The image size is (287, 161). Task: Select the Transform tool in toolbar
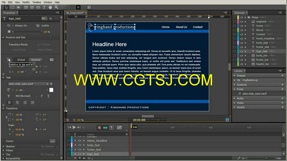pyautogui.click(x=12, y=7)
